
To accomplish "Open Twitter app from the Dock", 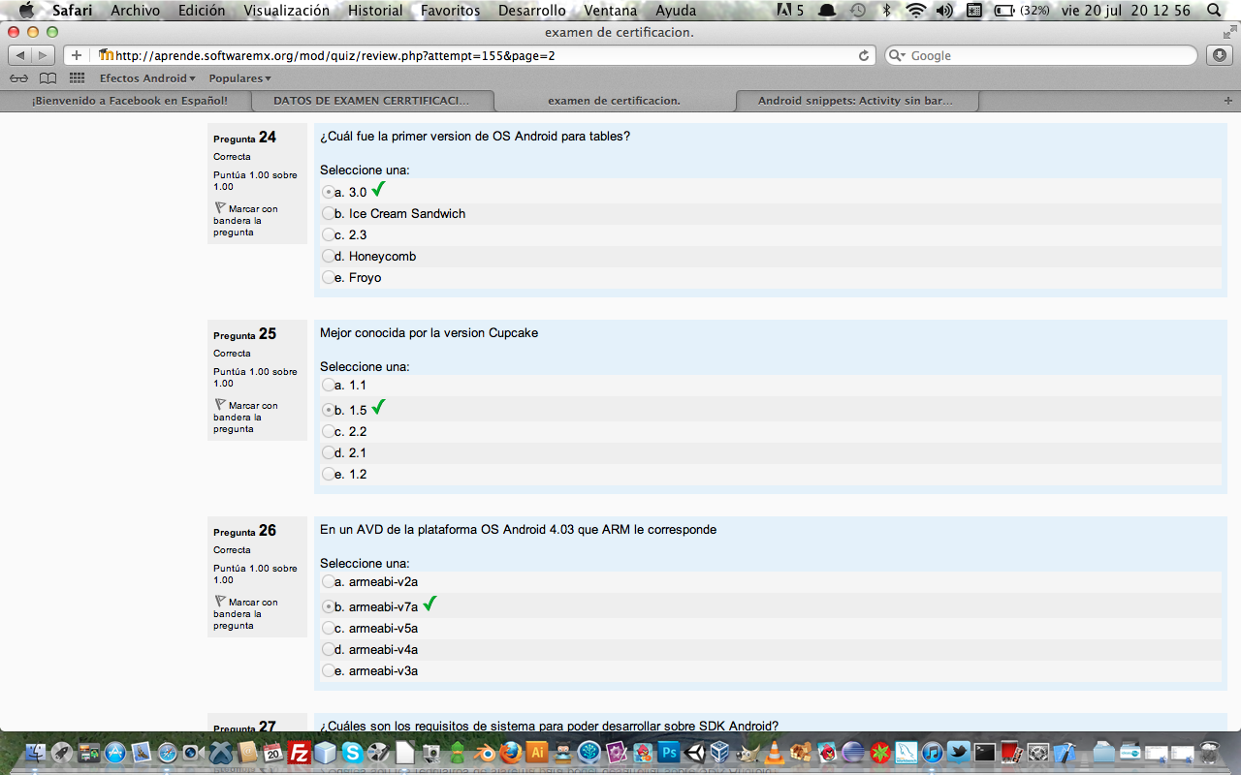I will point(958,752).
